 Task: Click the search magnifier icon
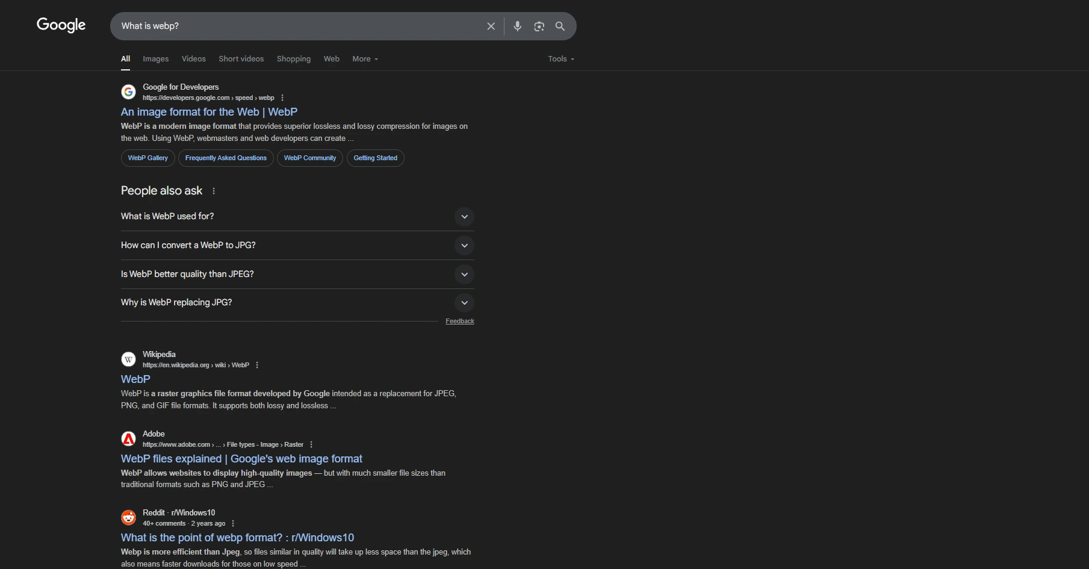(559, 26)
